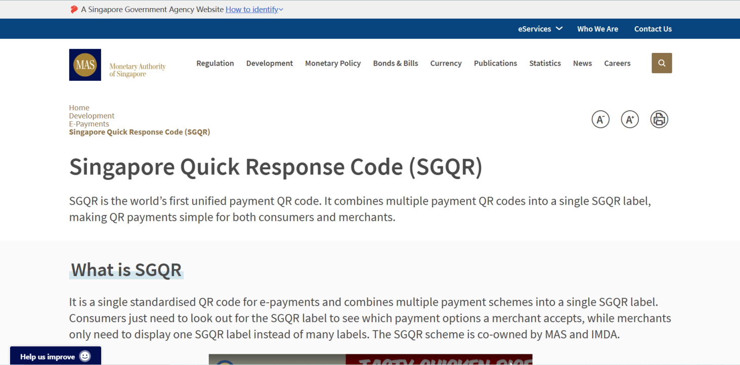Return Home via the breadcrumb trail
The height and width of the screenshot is (365, 740).
79,107
